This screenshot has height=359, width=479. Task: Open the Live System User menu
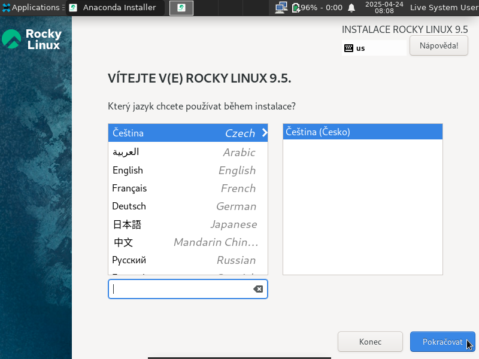pos(444,7)
